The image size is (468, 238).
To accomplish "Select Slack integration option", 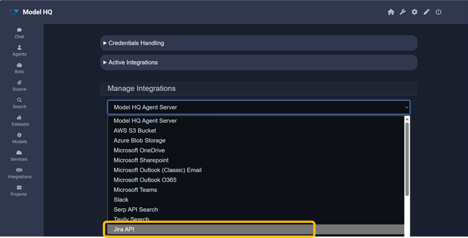I will point(256,200).
